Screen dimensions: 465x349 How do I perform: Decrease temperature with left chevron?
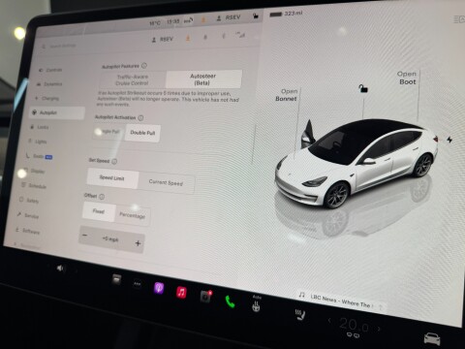pyautogui.click(x=329, y=321)
